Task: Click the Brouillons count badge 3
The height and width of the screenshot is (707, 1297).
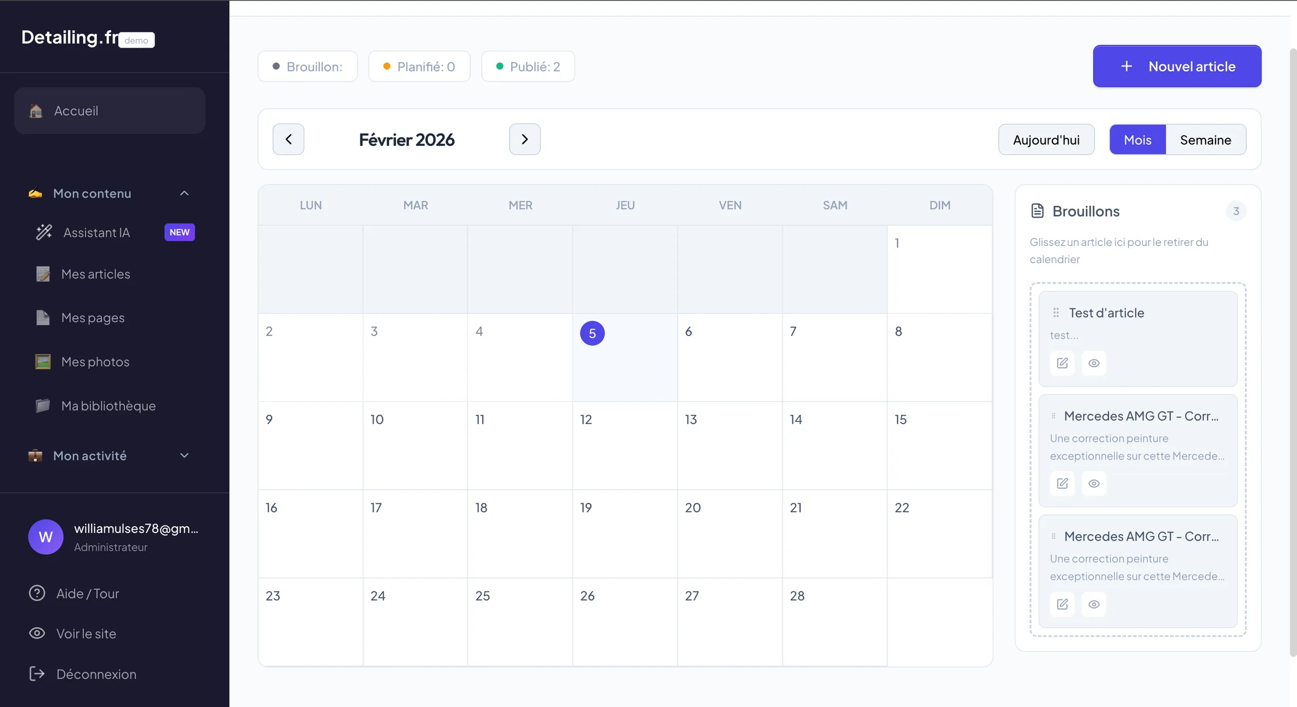Action: pyautogui.click(x=1236, y=211)
